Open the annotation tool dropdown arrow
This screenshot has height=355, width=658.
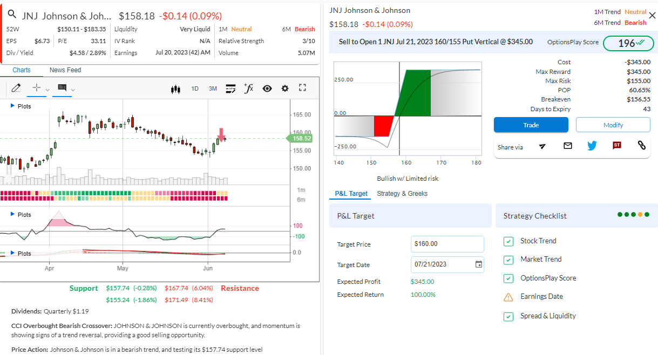click(x=73, y=90)
